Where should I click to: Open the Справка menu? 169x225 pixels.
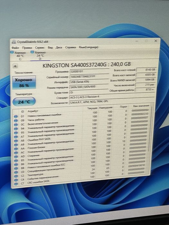[x=70, y=47]
